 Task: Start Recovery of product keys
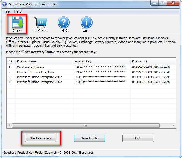click(x=41, y=138)
